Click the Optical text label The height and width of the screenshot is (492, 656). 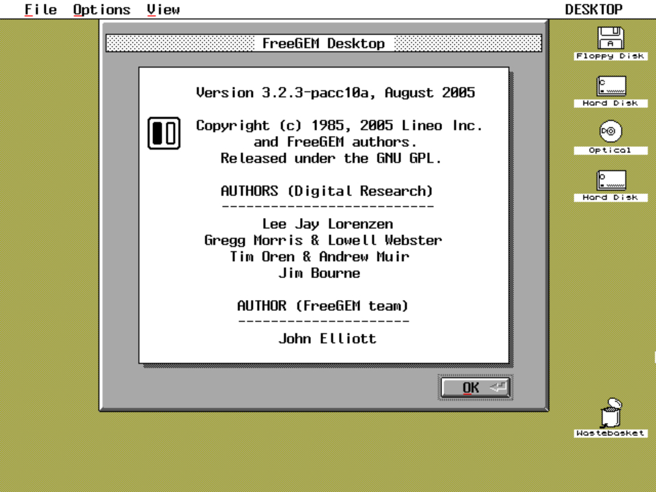610,150
